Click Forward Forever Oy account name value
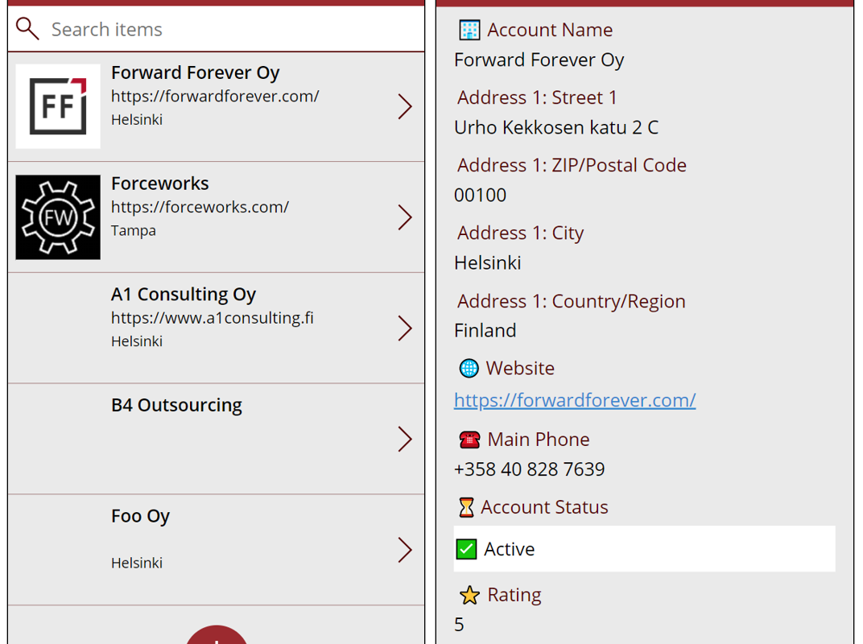 [539, 60]
